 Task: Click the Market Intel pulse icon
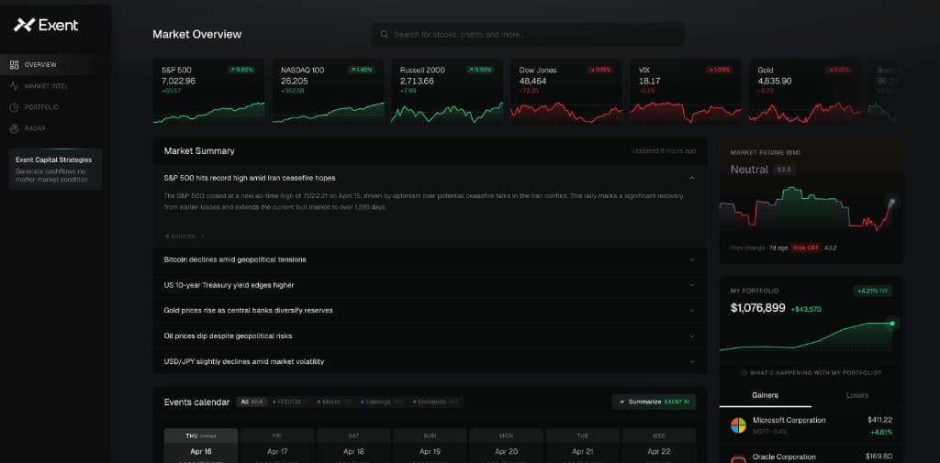click(15, 86)
